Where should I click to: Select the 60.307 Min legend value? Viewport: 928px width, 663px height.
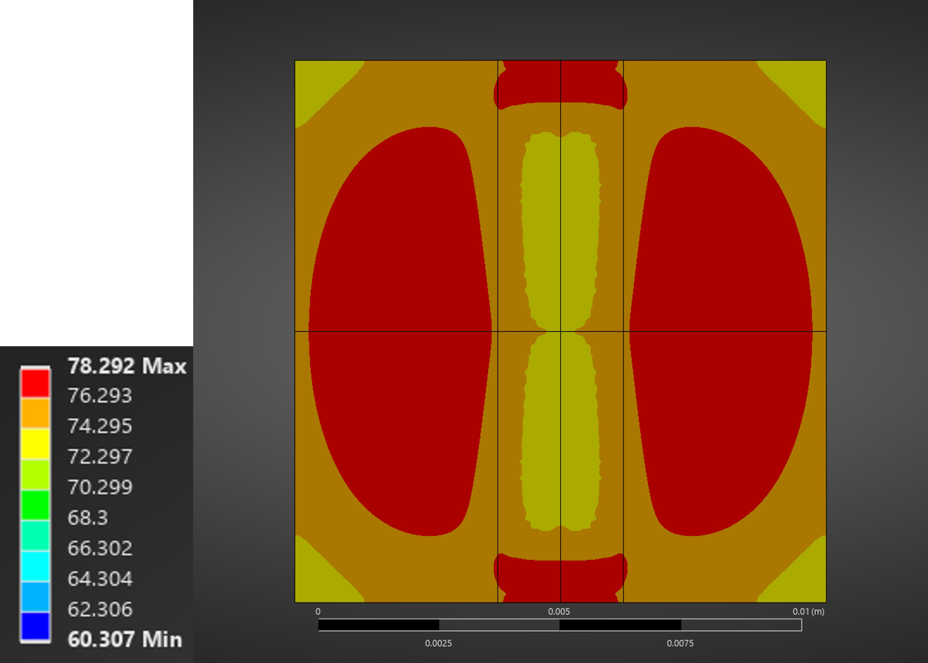pos(125,639)
